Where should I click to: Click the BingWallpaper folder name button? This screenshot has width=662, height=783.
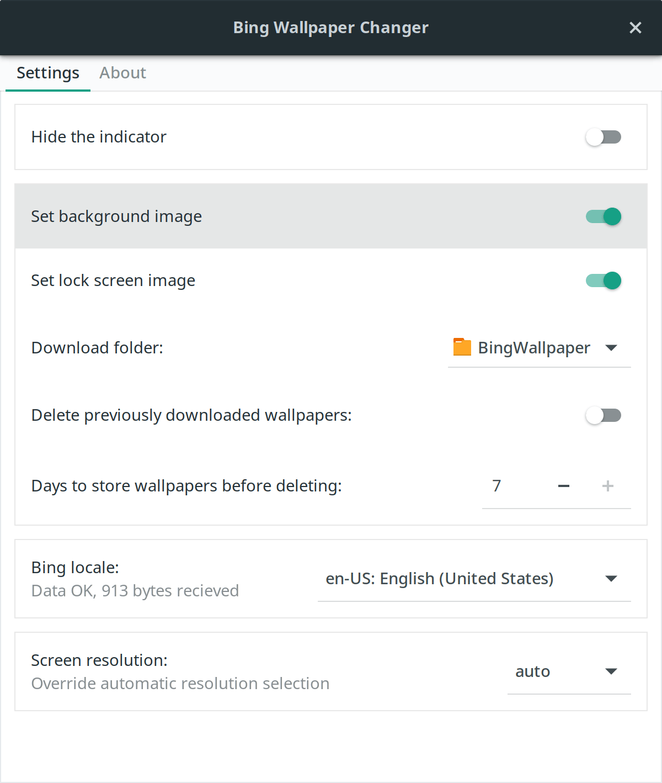point(533,348)
